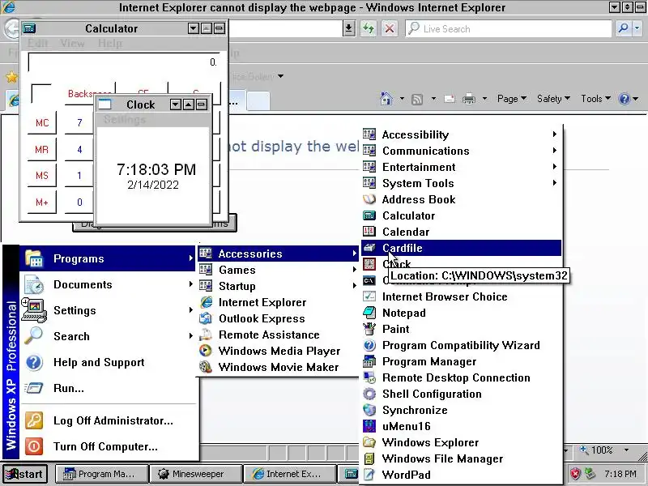
Task: Click the system tray clock 7:18 PM
Action: pyautogui.click(x=620, y=474)
